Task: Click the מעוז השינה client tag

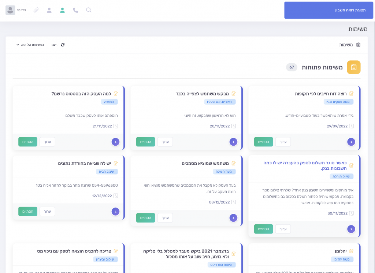Action: pos(224,171)
